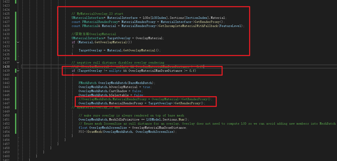Click the GetIncompleteMaterialWithFallback function call
Screen dimensions: 337x161
click(x=188, y=26)
